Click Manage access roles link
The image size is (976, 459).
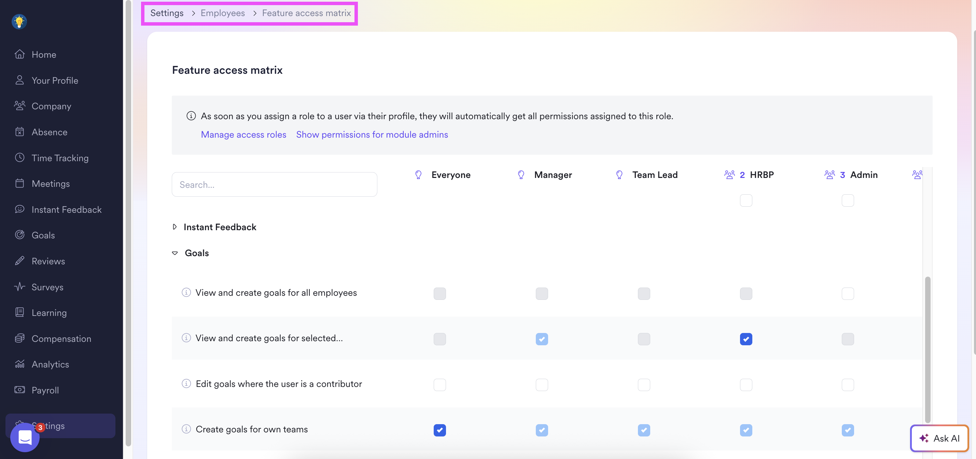[243, 135]
